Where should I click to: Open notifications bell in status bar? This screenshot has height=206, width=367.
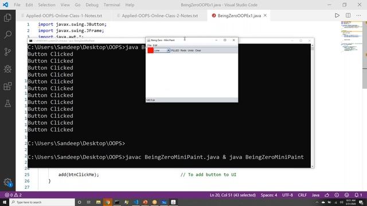(x=358, y=195)
